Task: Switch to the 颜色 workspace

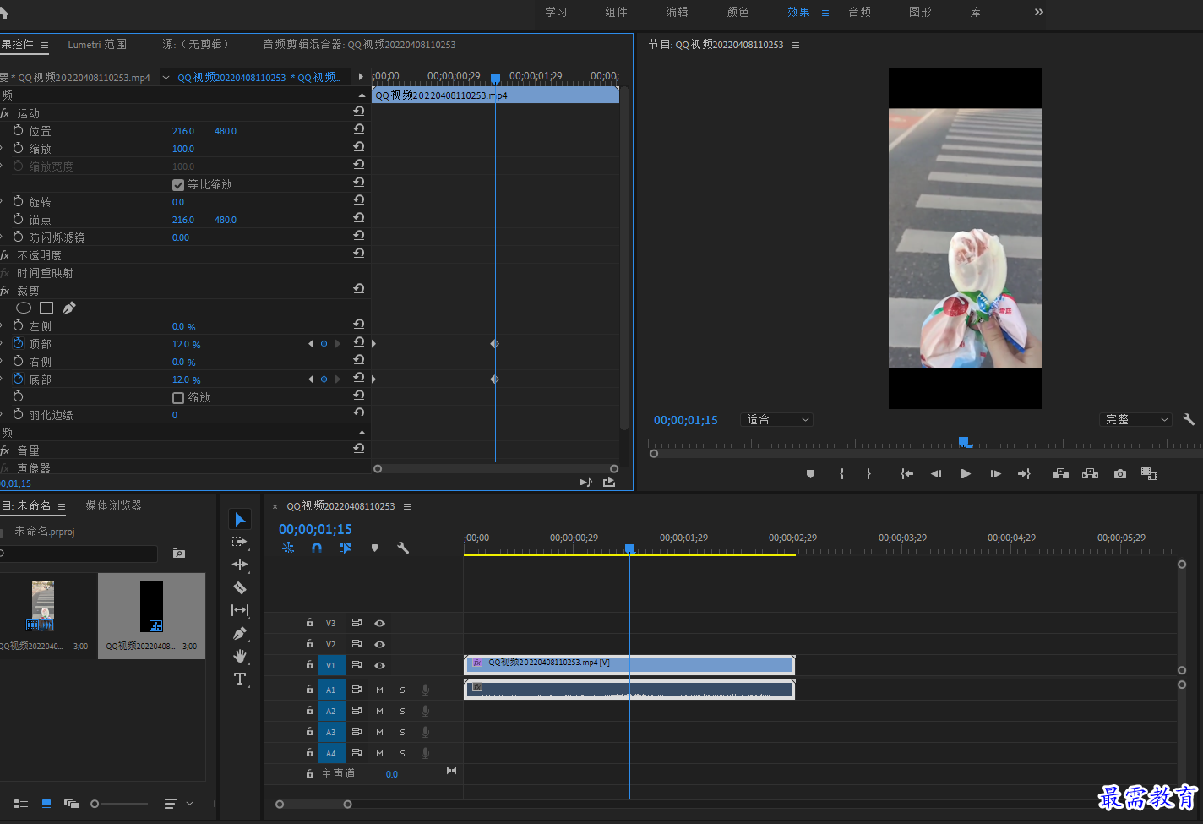Action: pyautogui.click(x=738, y=12)
